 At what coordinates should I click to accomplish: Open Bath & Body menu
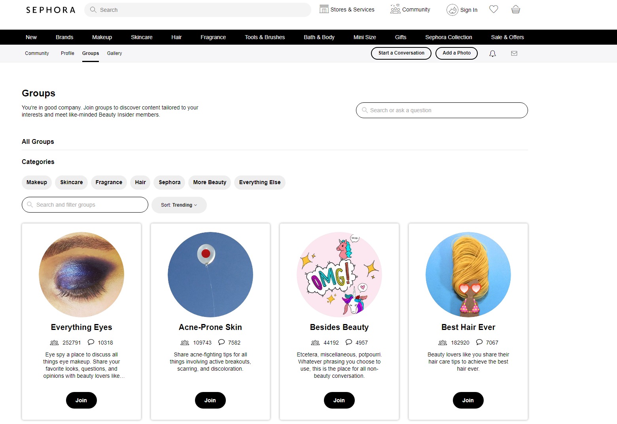pos(319,37)
